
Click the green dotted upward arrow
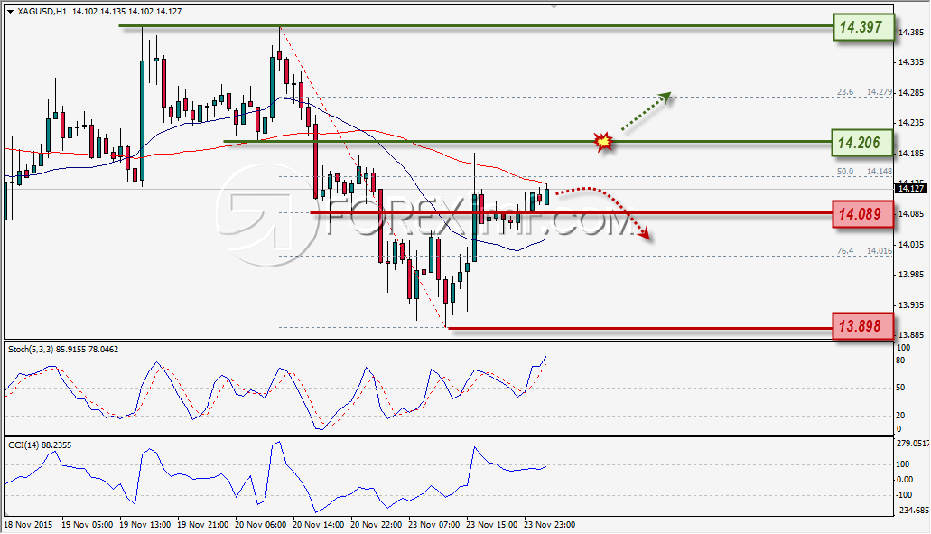(x=646, y=110)
